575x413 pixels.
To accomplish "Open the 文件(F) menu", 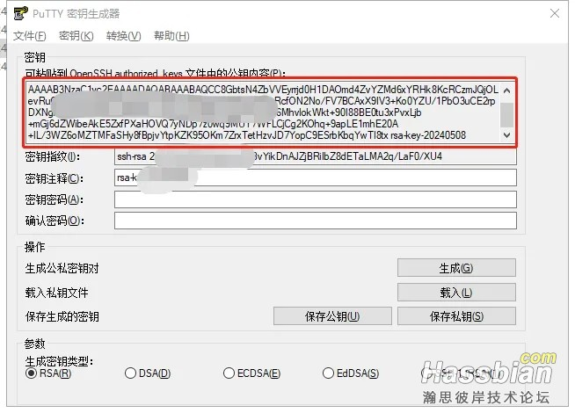I will (30, 36).
